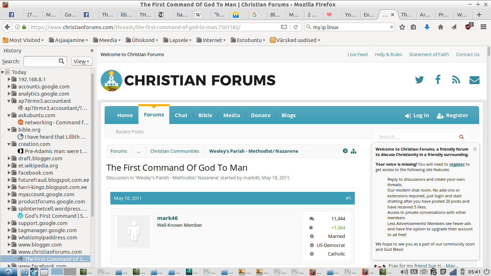This screenshot has height=276, width=491.
Task: Open the Värsked uudised feed dropdown
Action: (x=295, y=40)
